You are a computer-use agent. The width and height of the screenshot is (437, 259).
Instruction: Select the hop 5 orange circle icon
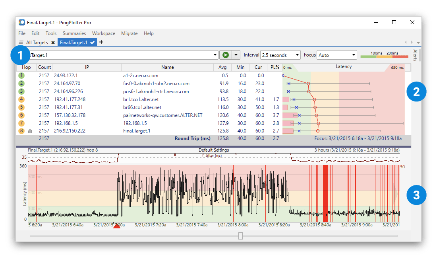21,107
